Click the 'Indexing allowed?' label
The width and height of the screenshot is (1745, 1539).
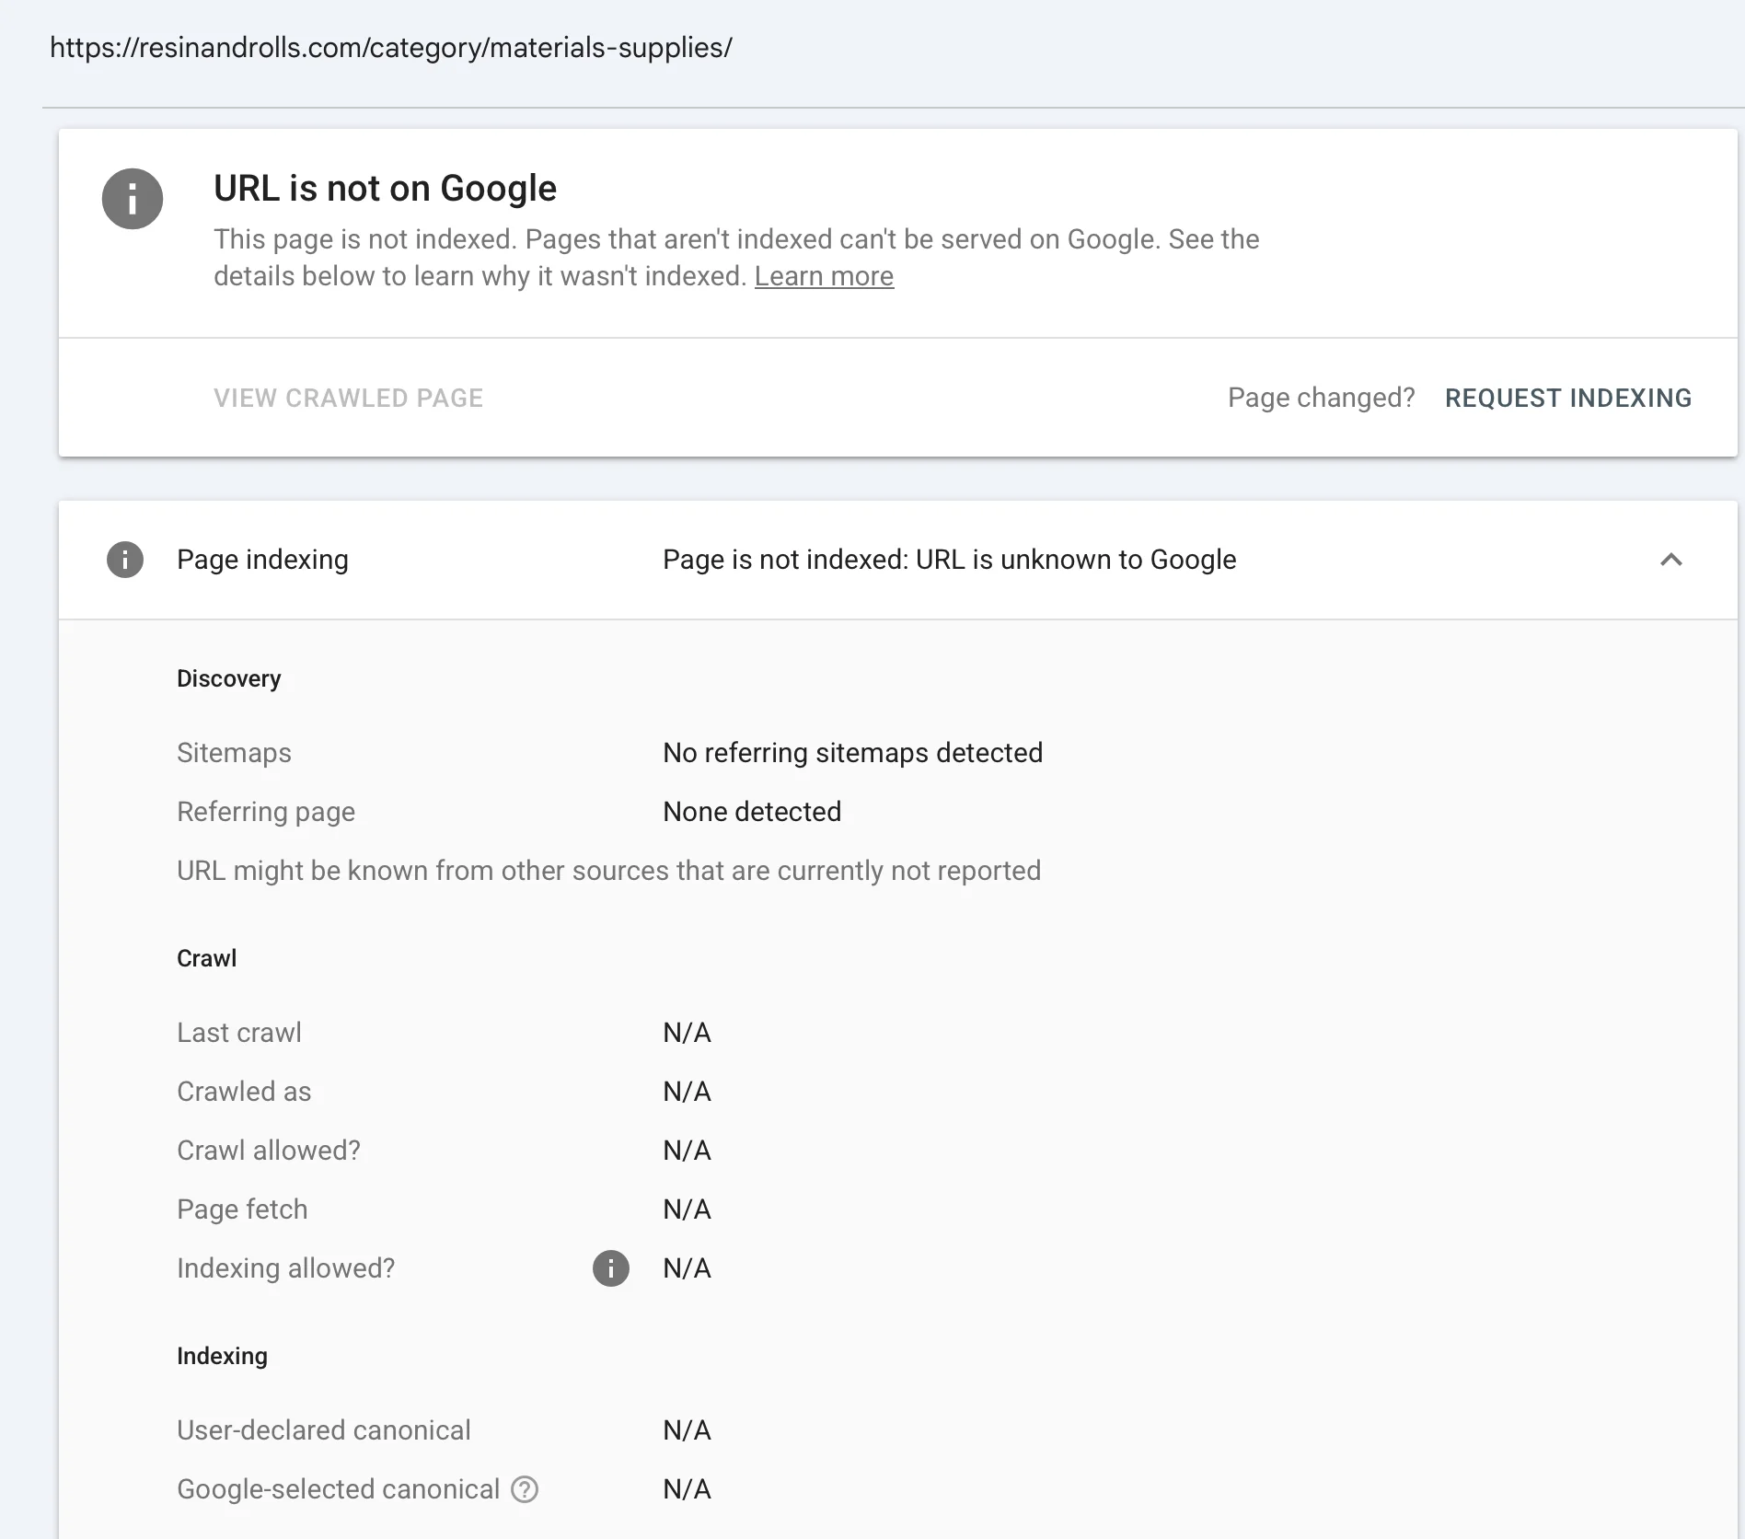[286, 1268]
